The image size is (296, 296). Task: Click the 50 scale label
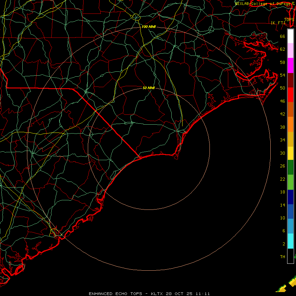(x=283, y=88)
